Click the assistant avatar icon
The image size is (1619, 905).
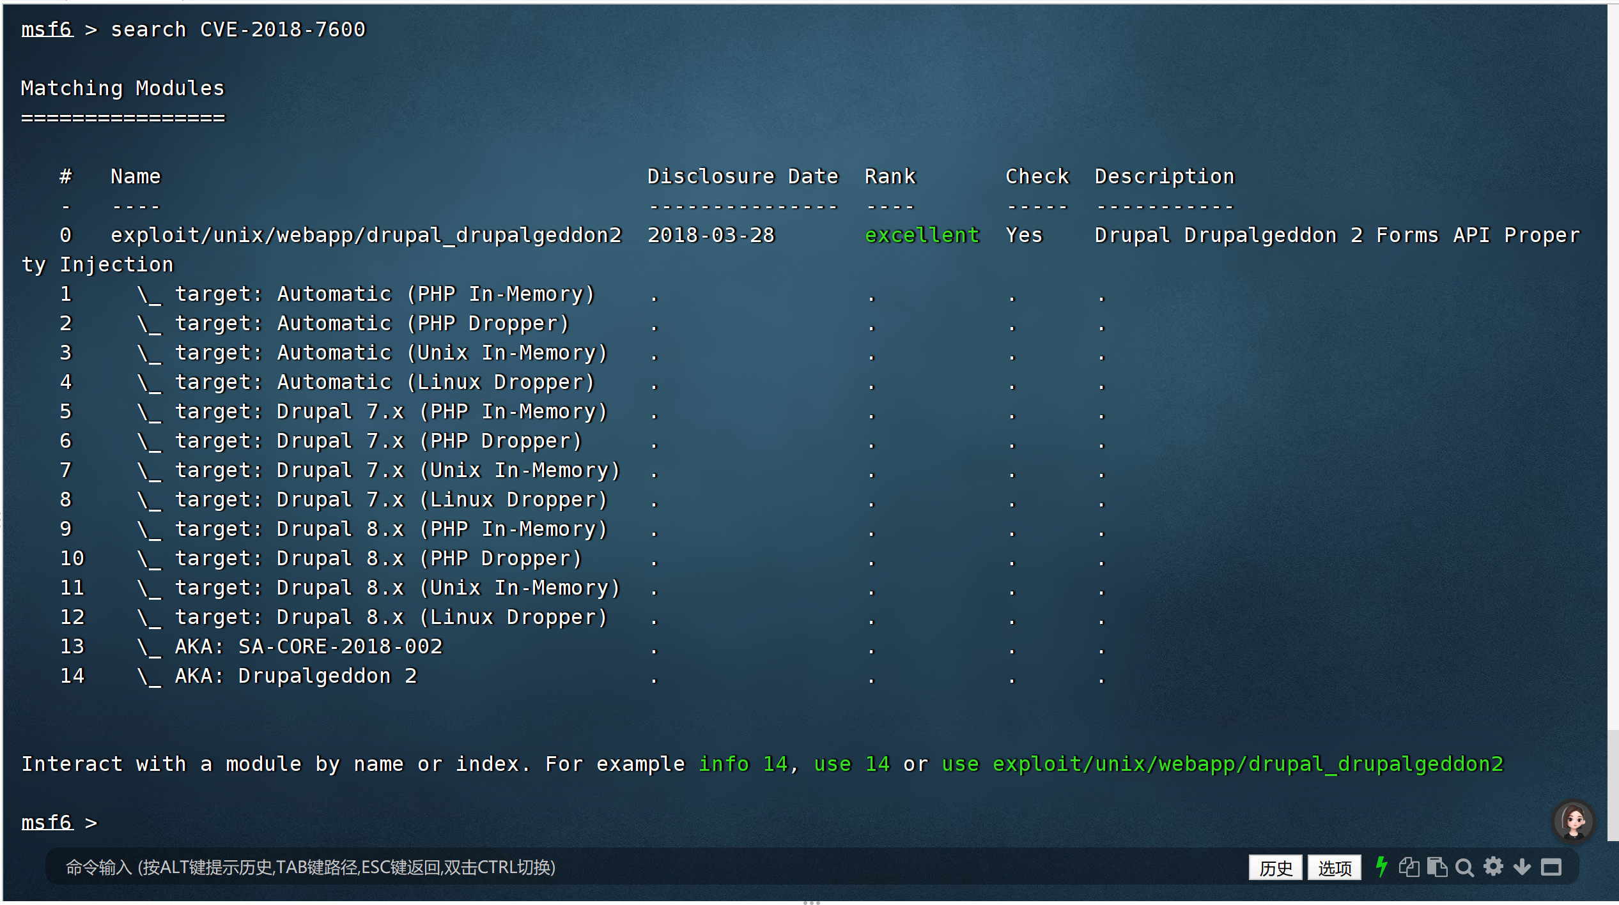tap(1573, 820)
